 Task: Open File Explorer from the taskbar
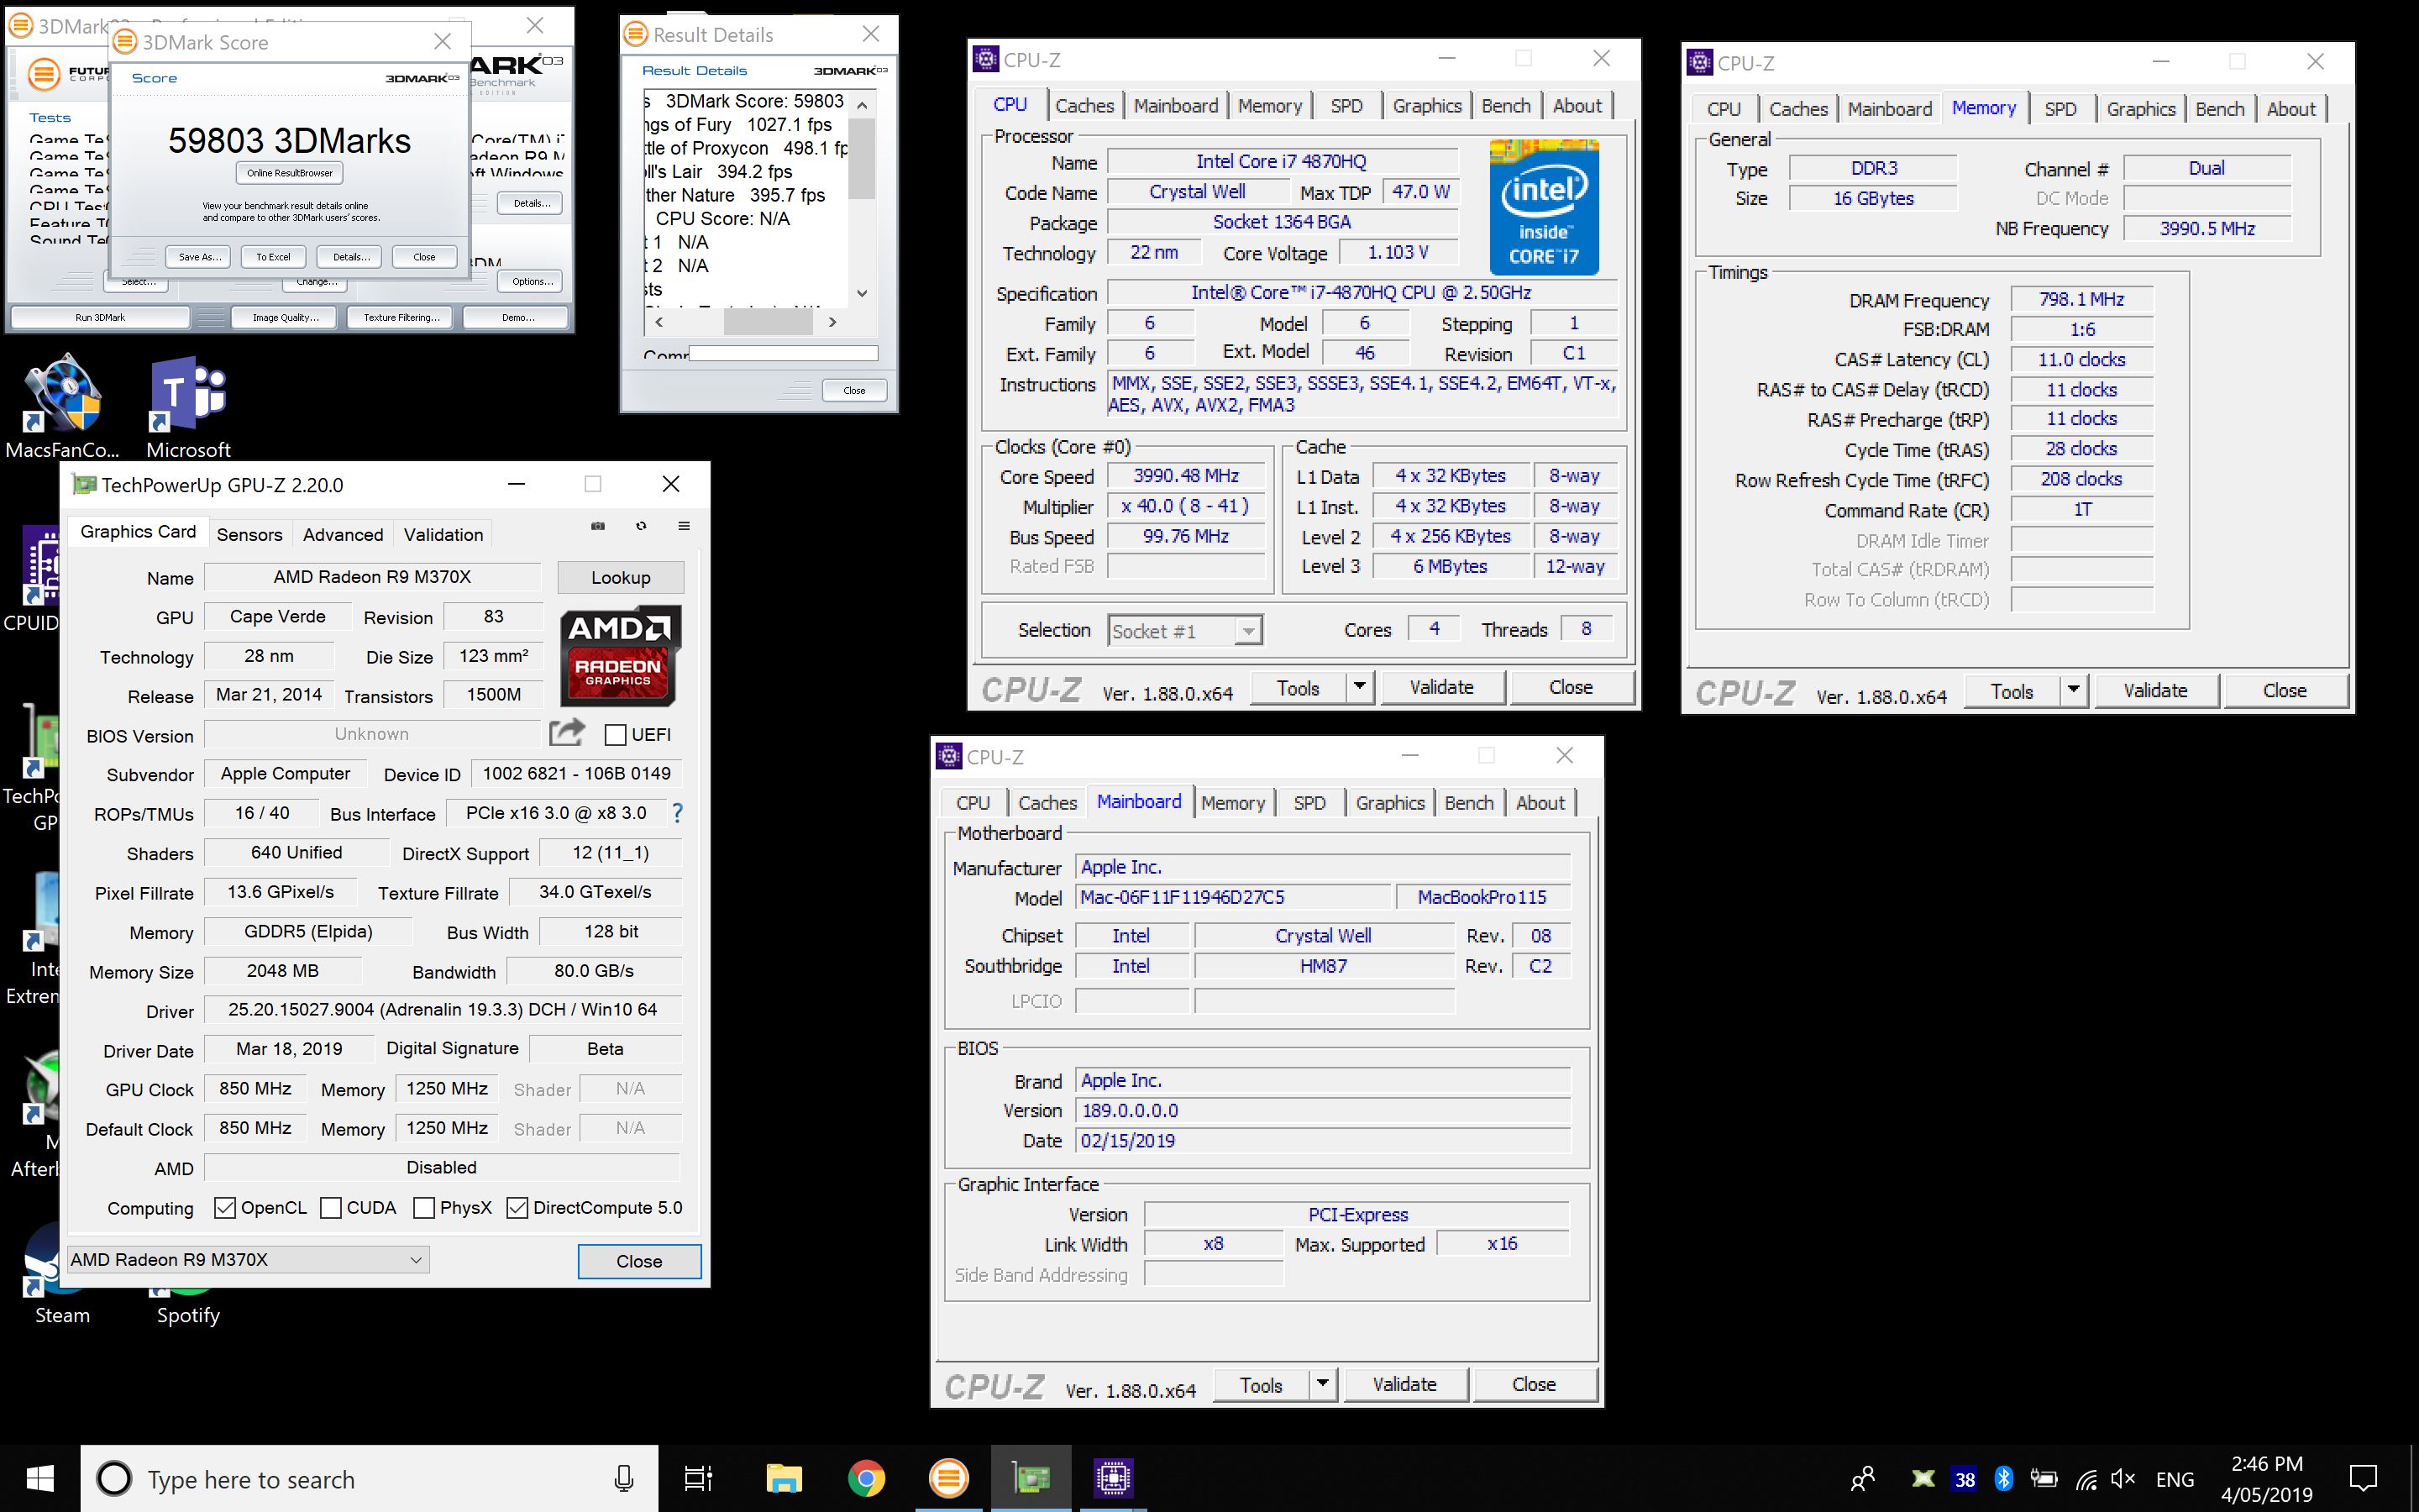[784, 1478]
